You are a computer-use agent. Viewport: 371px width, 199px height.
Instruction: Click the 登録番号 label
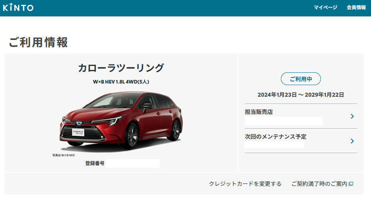point(95,163)
